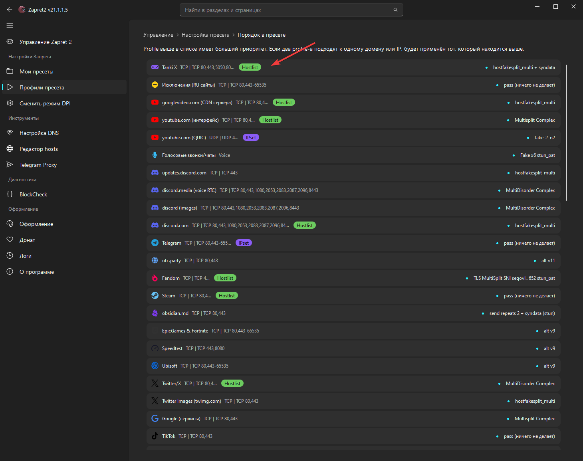Screen dimensions: 583x461
Task: Click microphone icon for Голосовые звонки/чаты
Action: click(x=155, y=155)
